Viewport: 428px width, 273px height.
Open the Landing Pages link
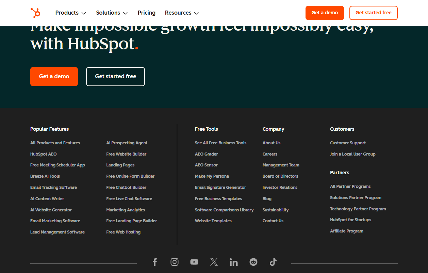click(120, 165)
